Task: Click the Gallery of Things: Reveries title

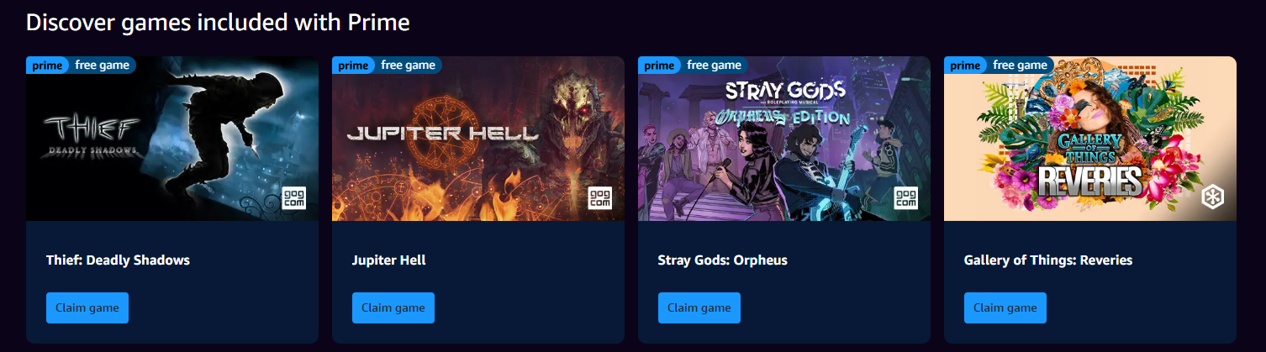Action: coord(1048,260)
